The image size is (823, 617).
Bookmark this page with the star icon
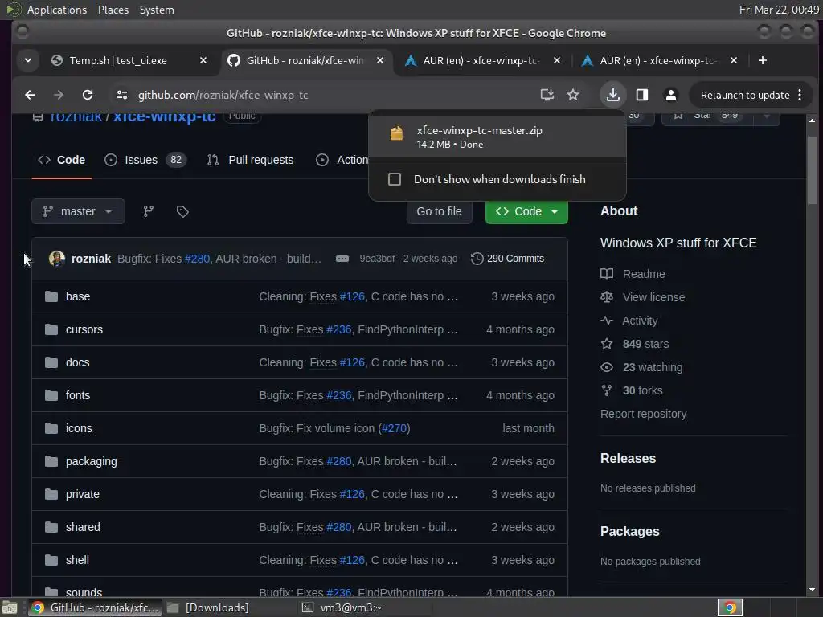pyautogui.click(x=573, y=95)
